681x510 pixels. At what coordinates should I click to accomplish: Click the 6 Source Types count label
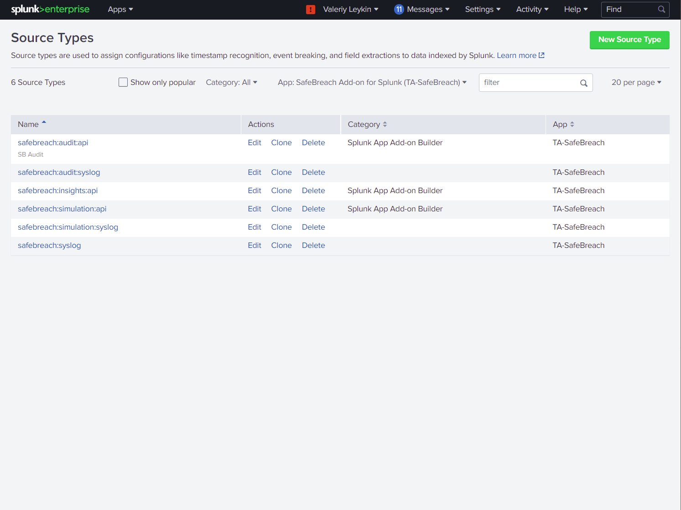point(38,82)
